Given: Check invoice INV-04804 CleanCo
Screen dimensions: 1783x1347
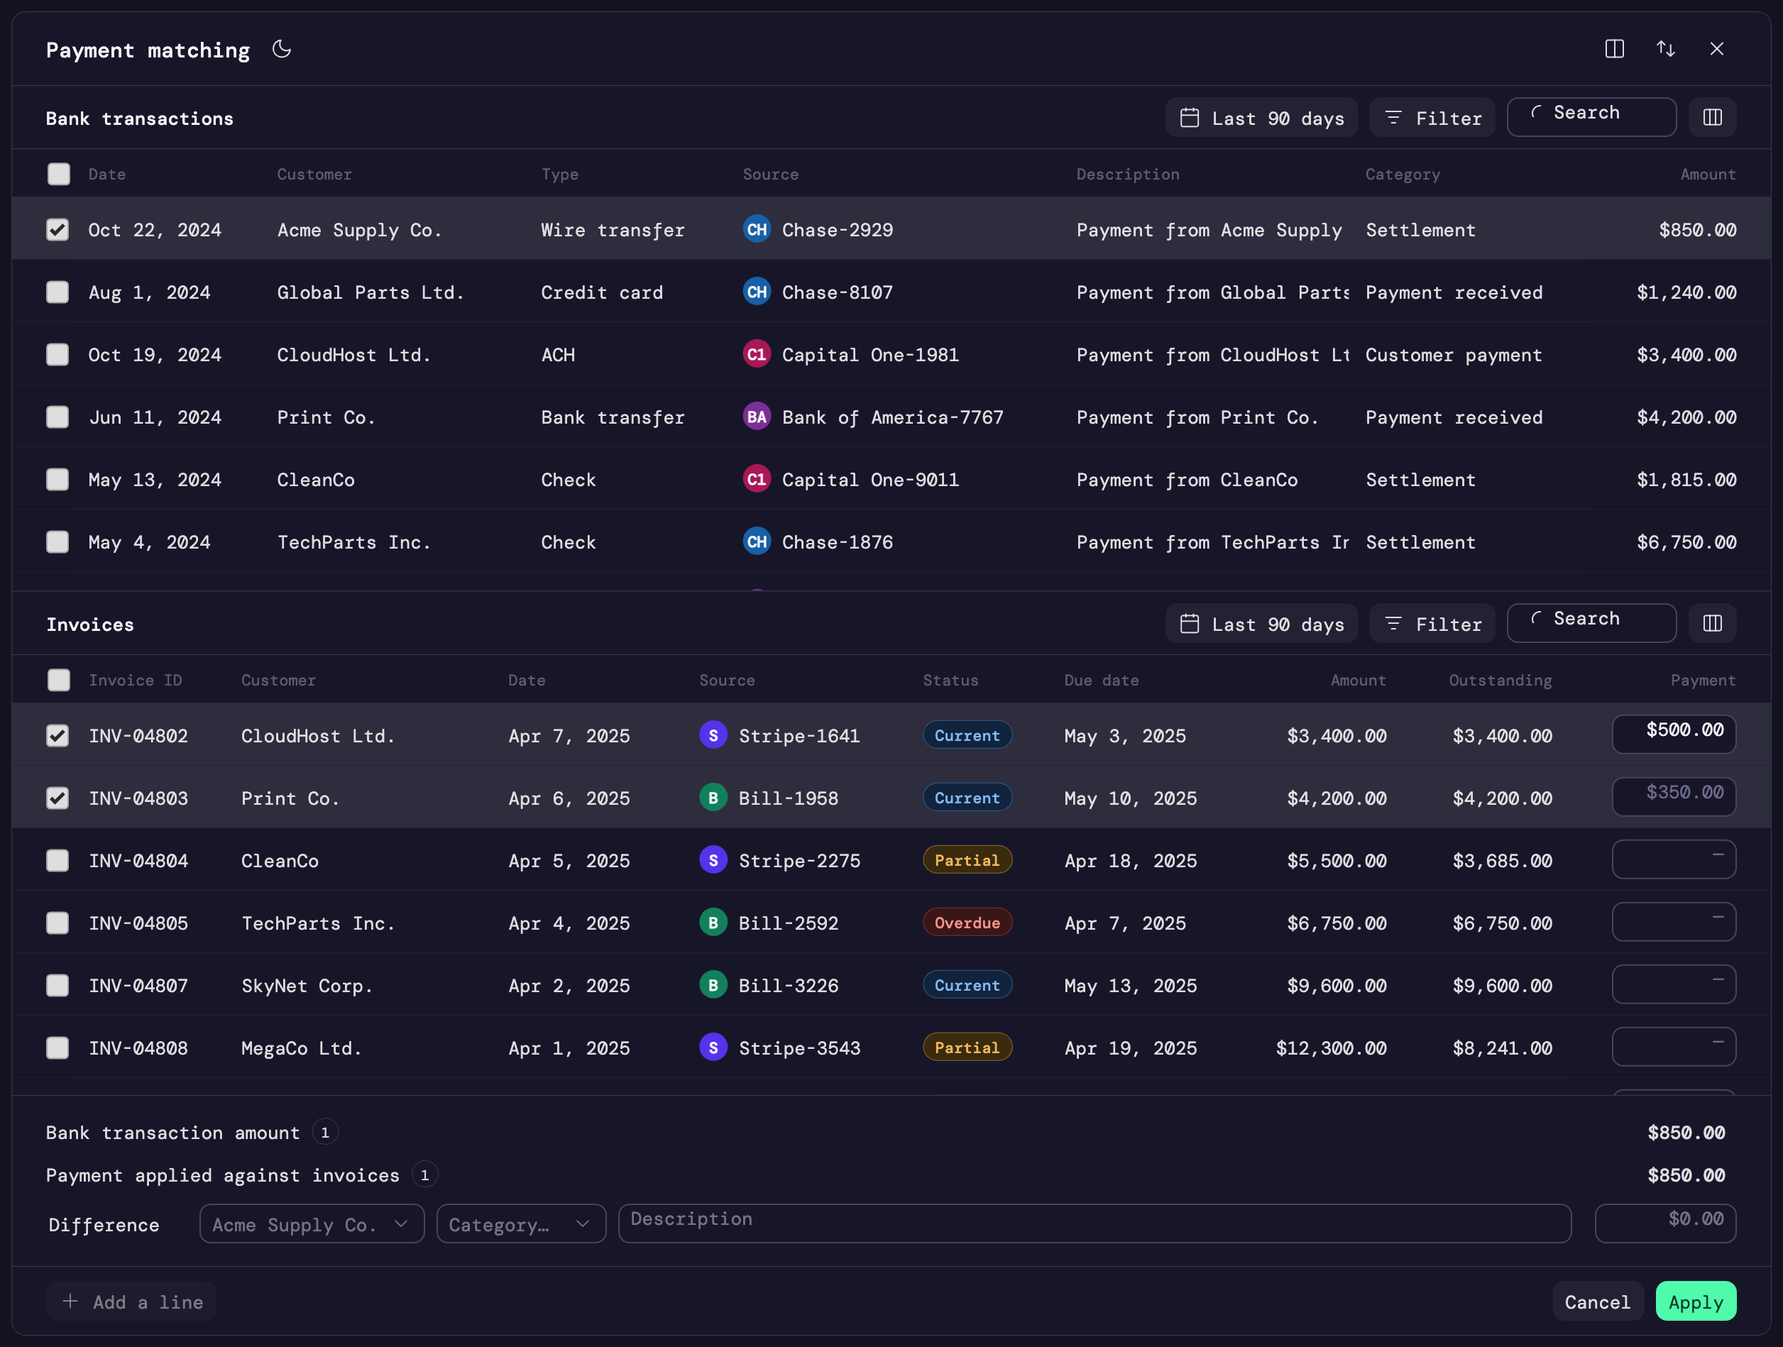Looking at the screenshot, I should click(58, 860).
